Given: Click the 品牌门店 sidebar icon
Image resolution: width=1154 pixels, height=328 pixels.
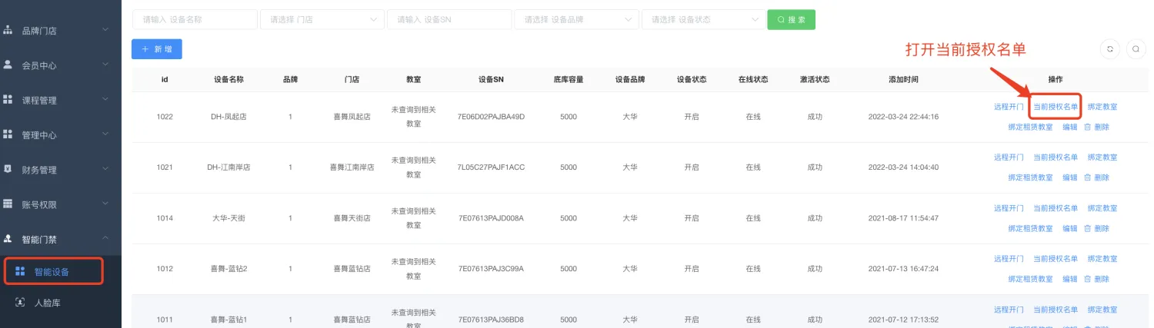Looking at the screenshot, I should point(8,31).
